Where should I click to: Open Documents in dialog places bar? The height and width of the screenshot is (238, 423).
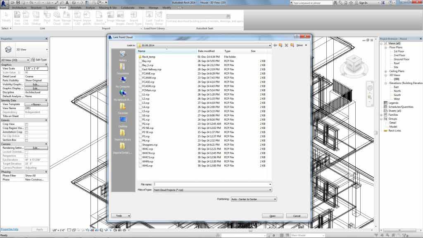tap(123, 69)
